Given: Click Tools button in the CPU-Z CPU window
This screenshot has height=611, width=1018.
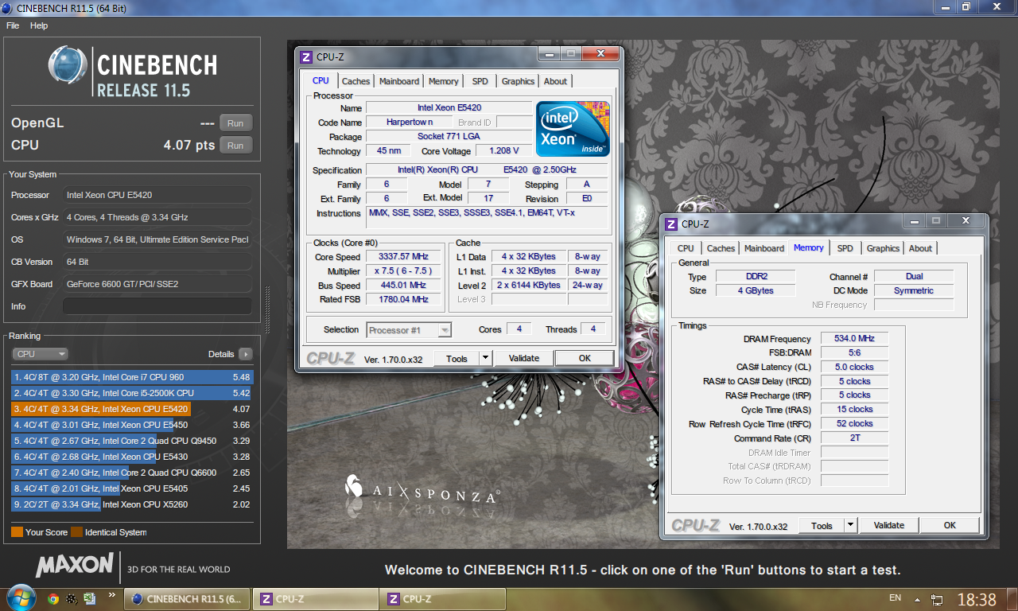Looking at the screenshot, I should tap(457, 359).
